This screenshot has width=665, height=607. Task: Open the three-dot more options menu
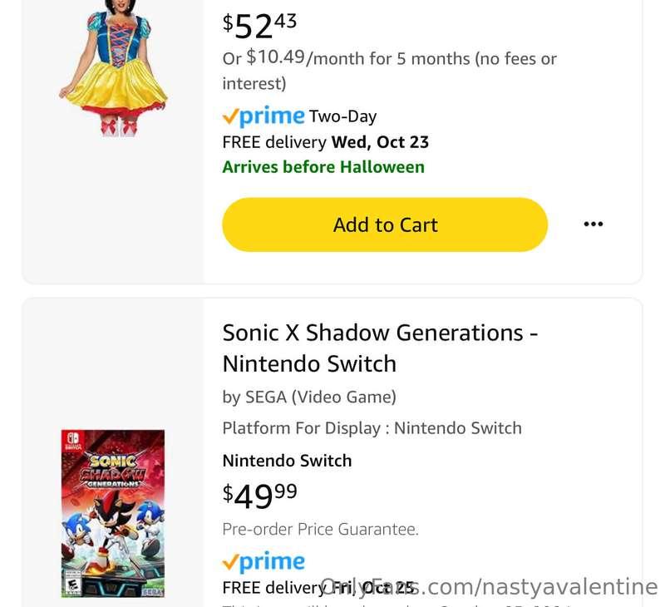tap(593, 224)
